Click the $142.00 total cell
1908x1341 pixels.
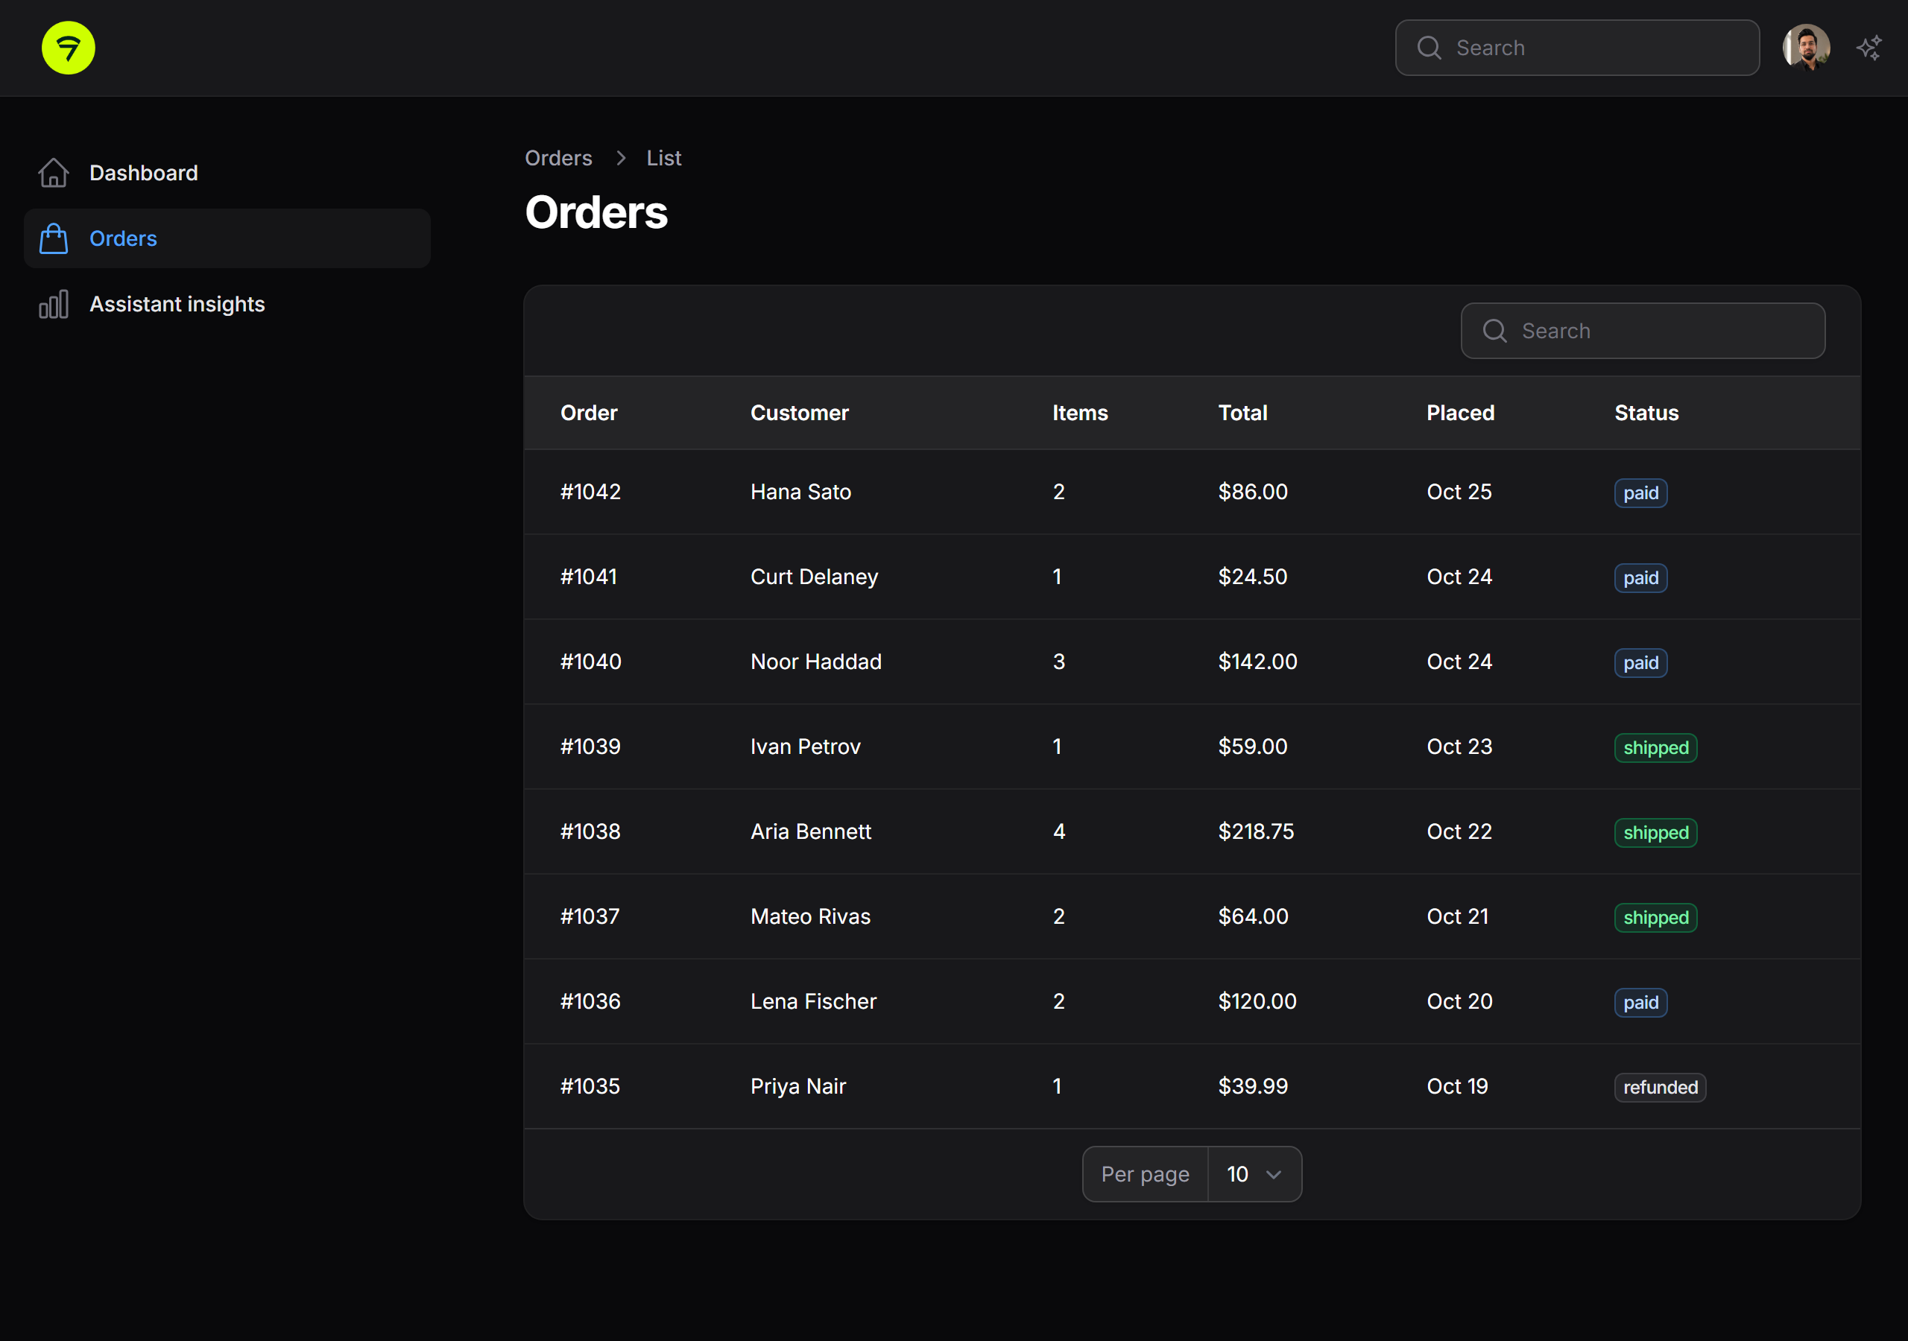click(x=1257, y=662)
